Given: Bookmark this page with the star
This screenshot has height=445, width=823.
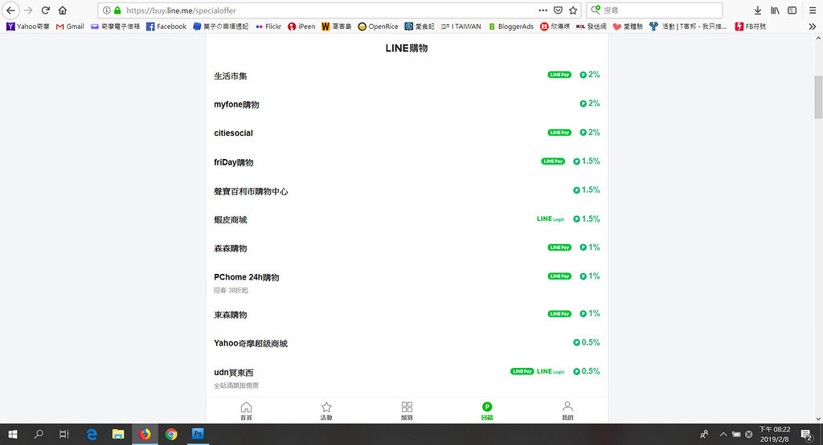Looking at the screenshot, I should 573,10.
